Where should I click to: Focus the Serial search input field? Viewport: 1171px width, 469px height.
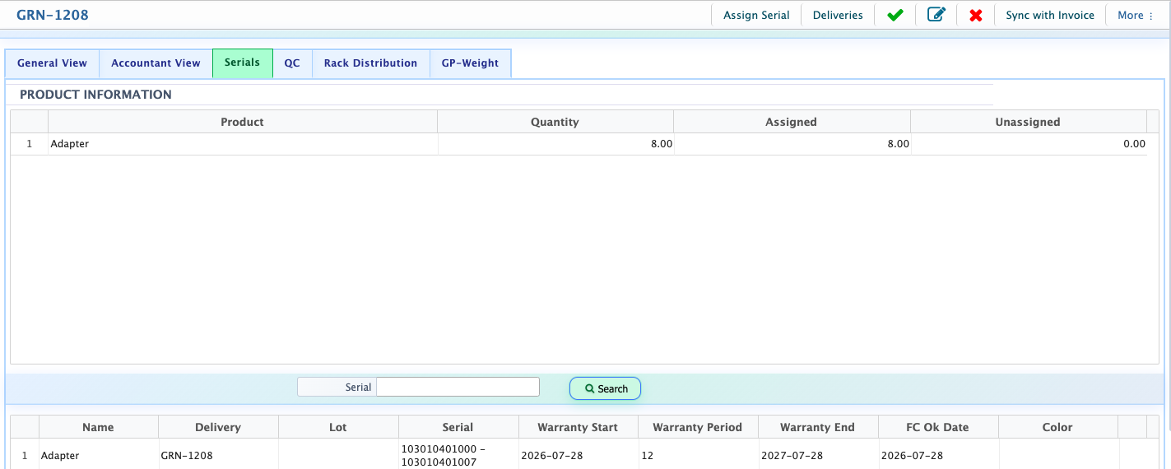[458, 387]
